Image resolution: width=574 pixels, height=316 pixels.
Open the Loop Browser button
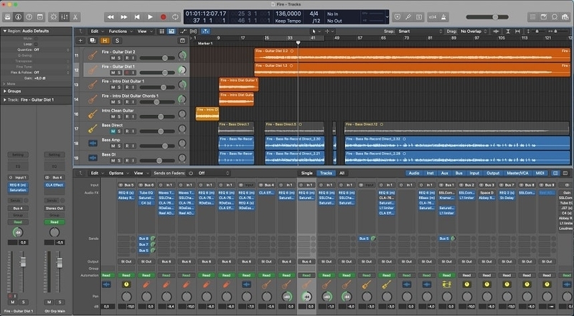coord(555,17)
